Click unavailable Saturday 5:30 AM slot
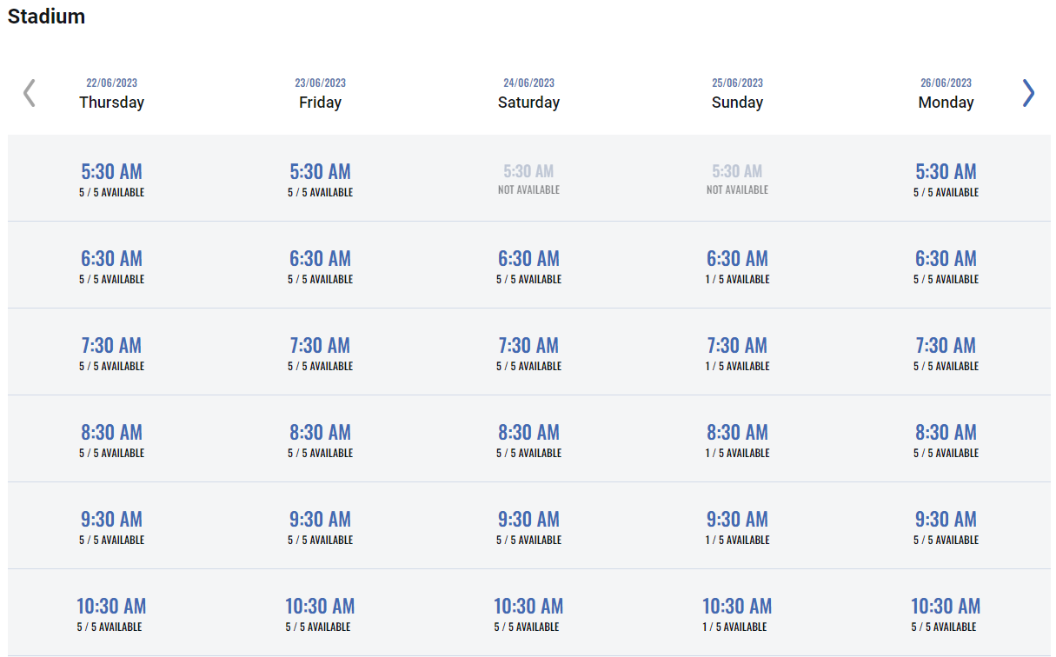The height and width of the screenshot is (657, 1056). point(528,177)
